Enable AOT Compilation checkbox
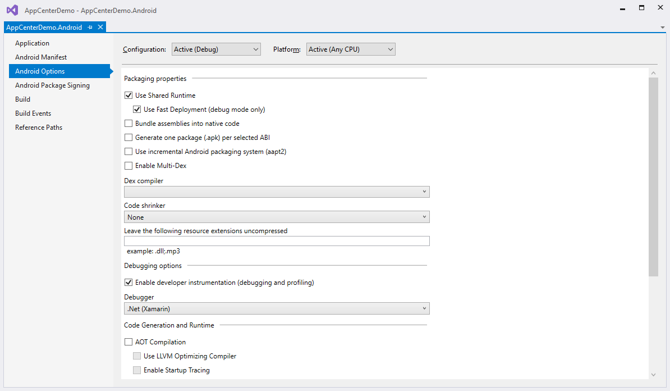Screen dimensions: 670x391 (129, 342)
